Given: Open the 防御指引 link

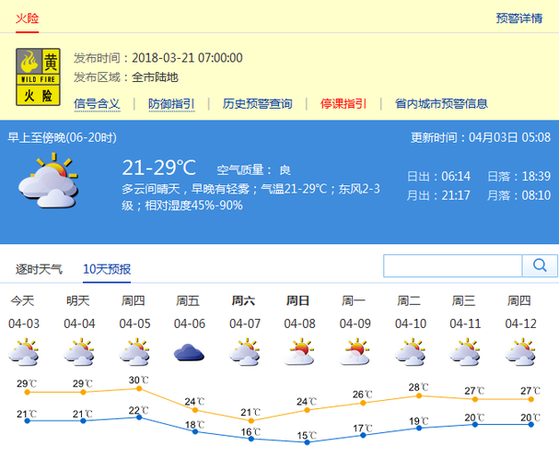Looking at the screenshot, I should pos(171,103).
